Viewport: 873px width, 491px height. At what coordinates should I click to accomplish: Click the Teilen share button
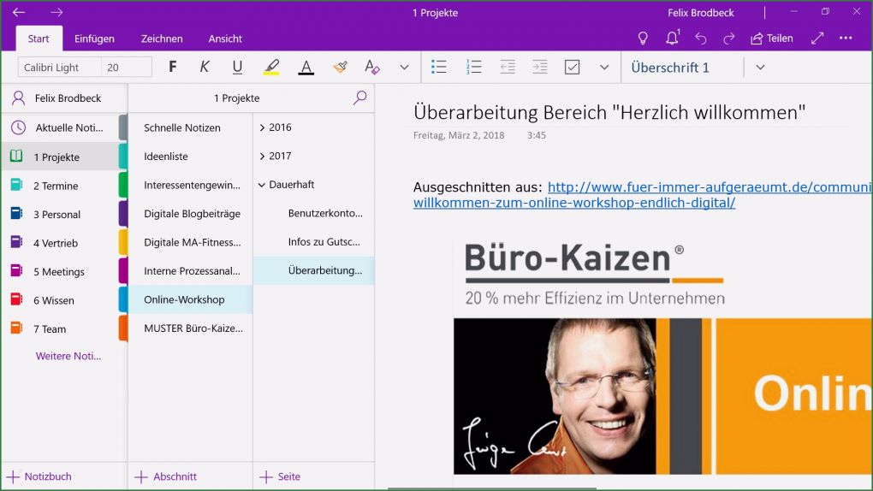tap(772, 38)
